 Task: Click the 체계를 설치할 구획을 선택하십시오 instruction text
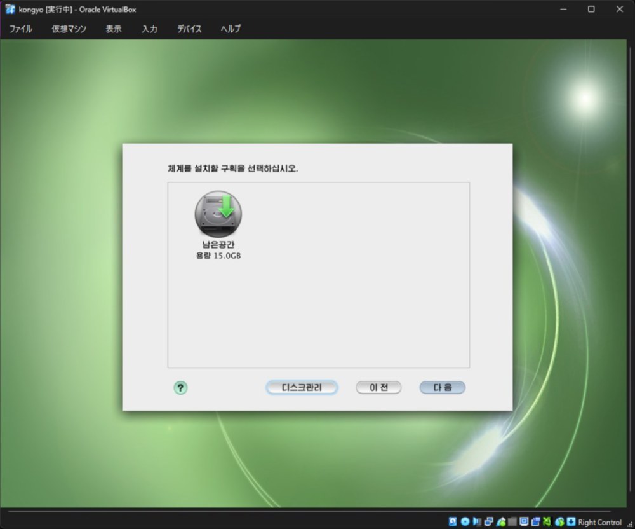pyautogui.click(x=232, y=168)
